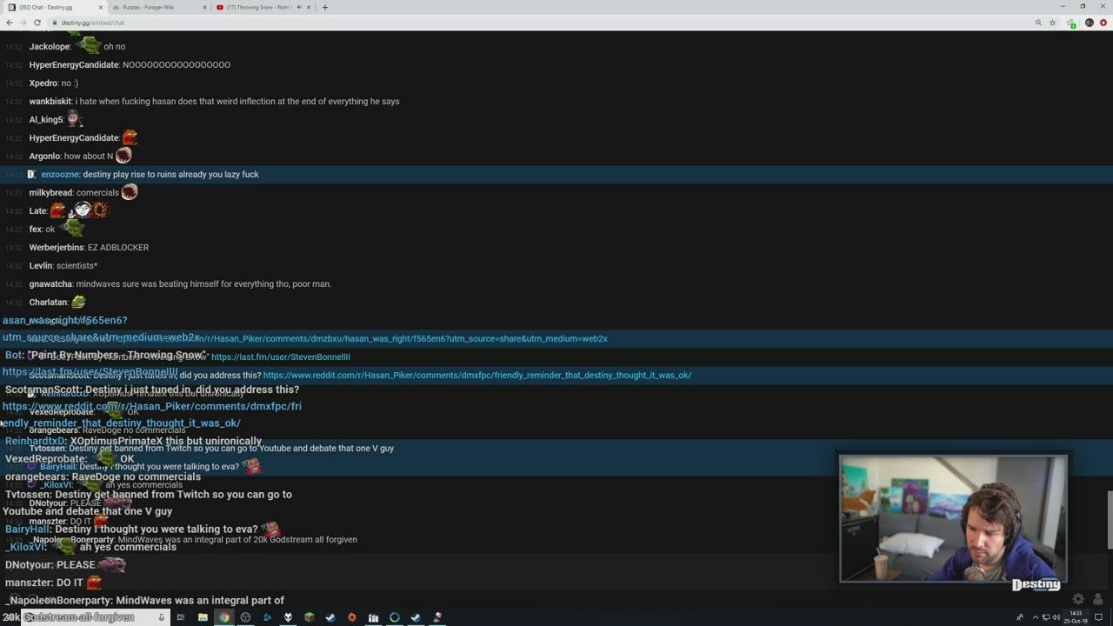The height and width of the screenshot is (626, 1113).
Task: Open Minecraft block icon in taskbar
Action: click(309, 617)
